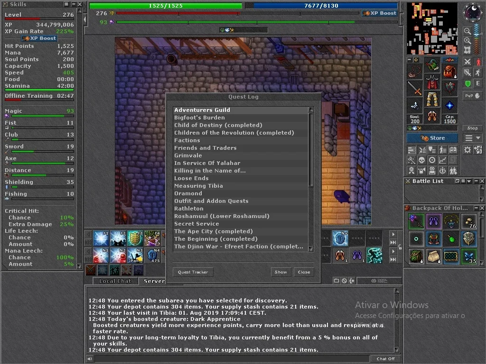Open the magic wand spells icon
Screen dimensions: 486x364
[411, 160]
